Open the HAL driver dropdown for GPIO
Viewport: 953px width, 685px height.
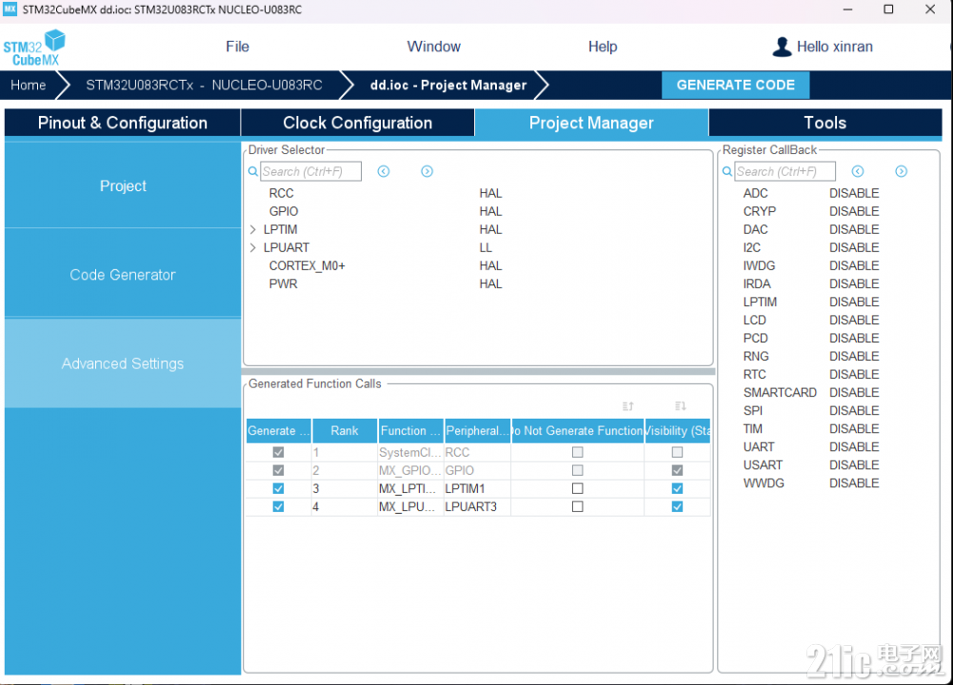490,211
